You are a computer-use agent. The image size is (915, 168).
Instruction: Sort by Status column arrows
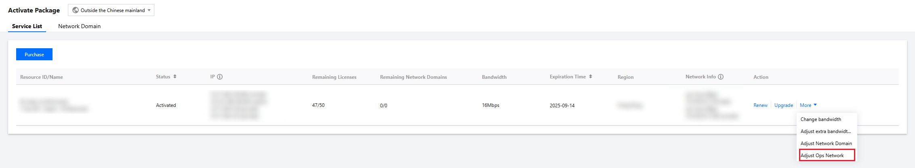[x=175, y=76]
